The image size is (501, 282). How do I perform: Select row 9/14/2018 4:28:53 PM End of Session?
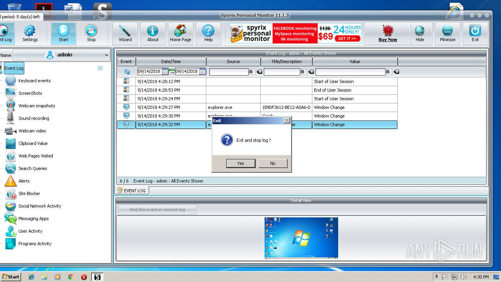(257, 90)
